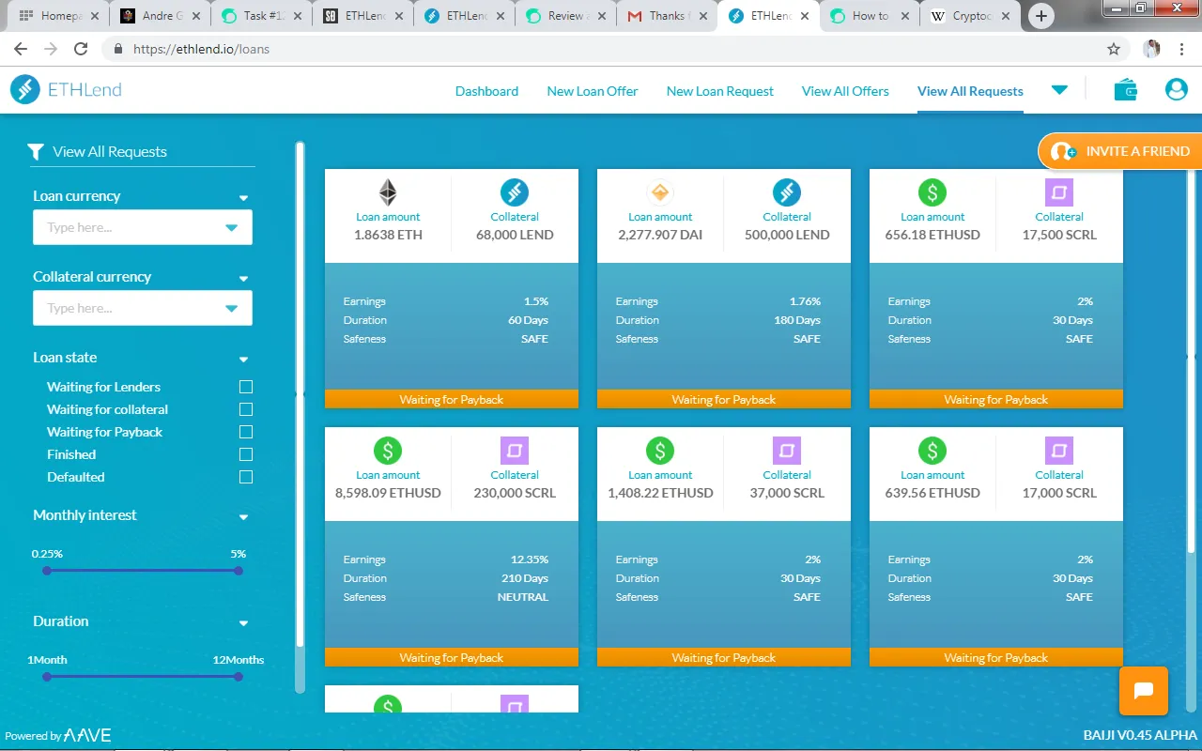1202x751 pixels.
Task: Click dollar icon on 656.18 ETHUSD card
Action: [932, 192]
